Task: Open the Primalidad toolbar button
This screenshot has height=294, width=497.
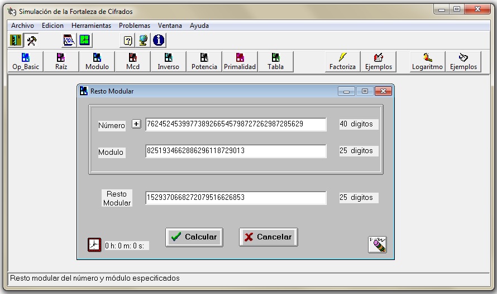Action: 240,61
